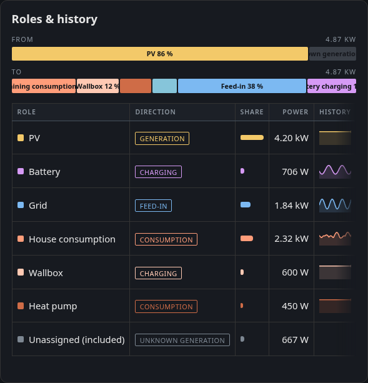Click the Unassigned gray share bar
This screenshot has height=383, width=368.
tap(242, 339)
